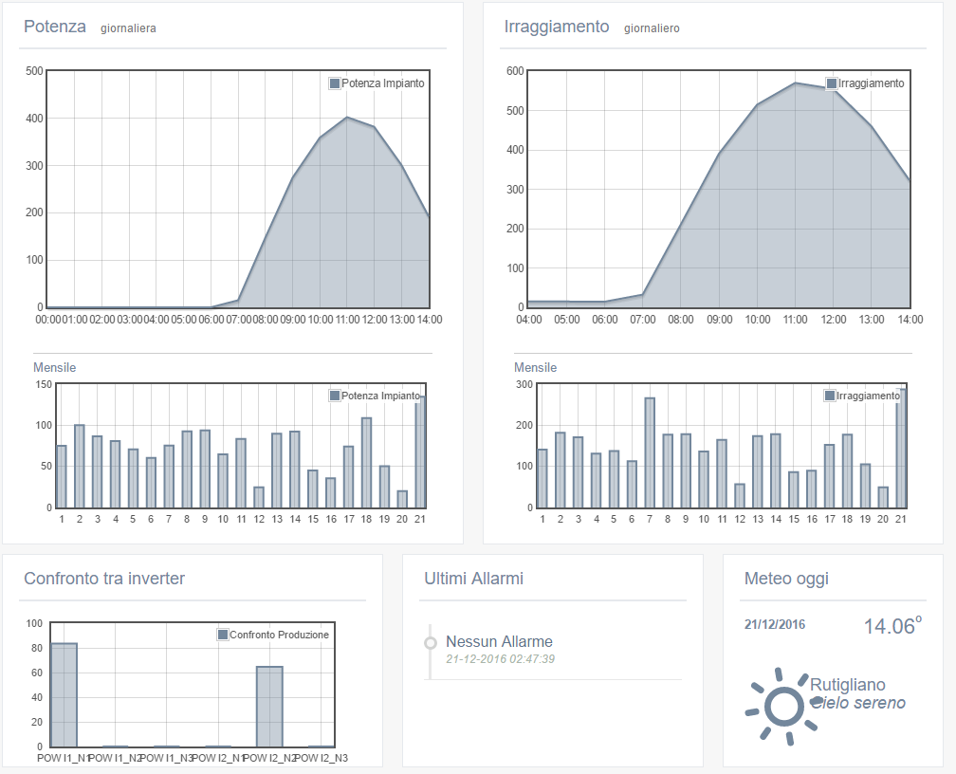Click the Confronto tra inverter heading

[104, 579]
